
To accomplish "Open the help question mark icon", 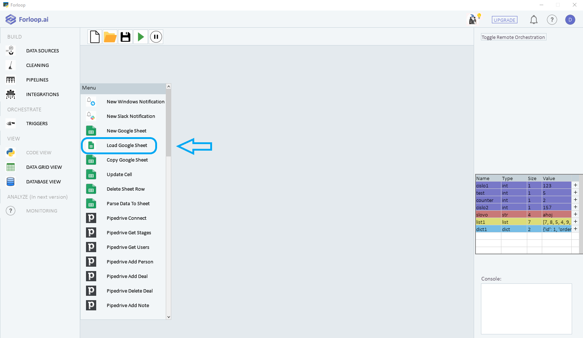I will click(552, 20).
